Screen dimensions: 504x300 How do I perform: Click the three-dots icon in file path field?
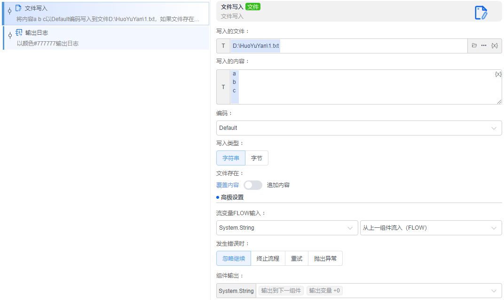point(484,45)
